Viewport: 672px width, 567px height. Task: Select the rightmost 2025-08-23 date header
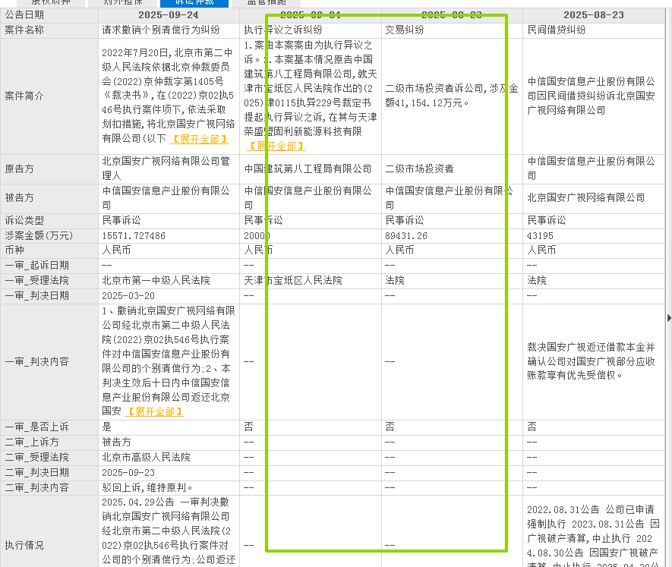pyautogui.click(x=594, y=15)
